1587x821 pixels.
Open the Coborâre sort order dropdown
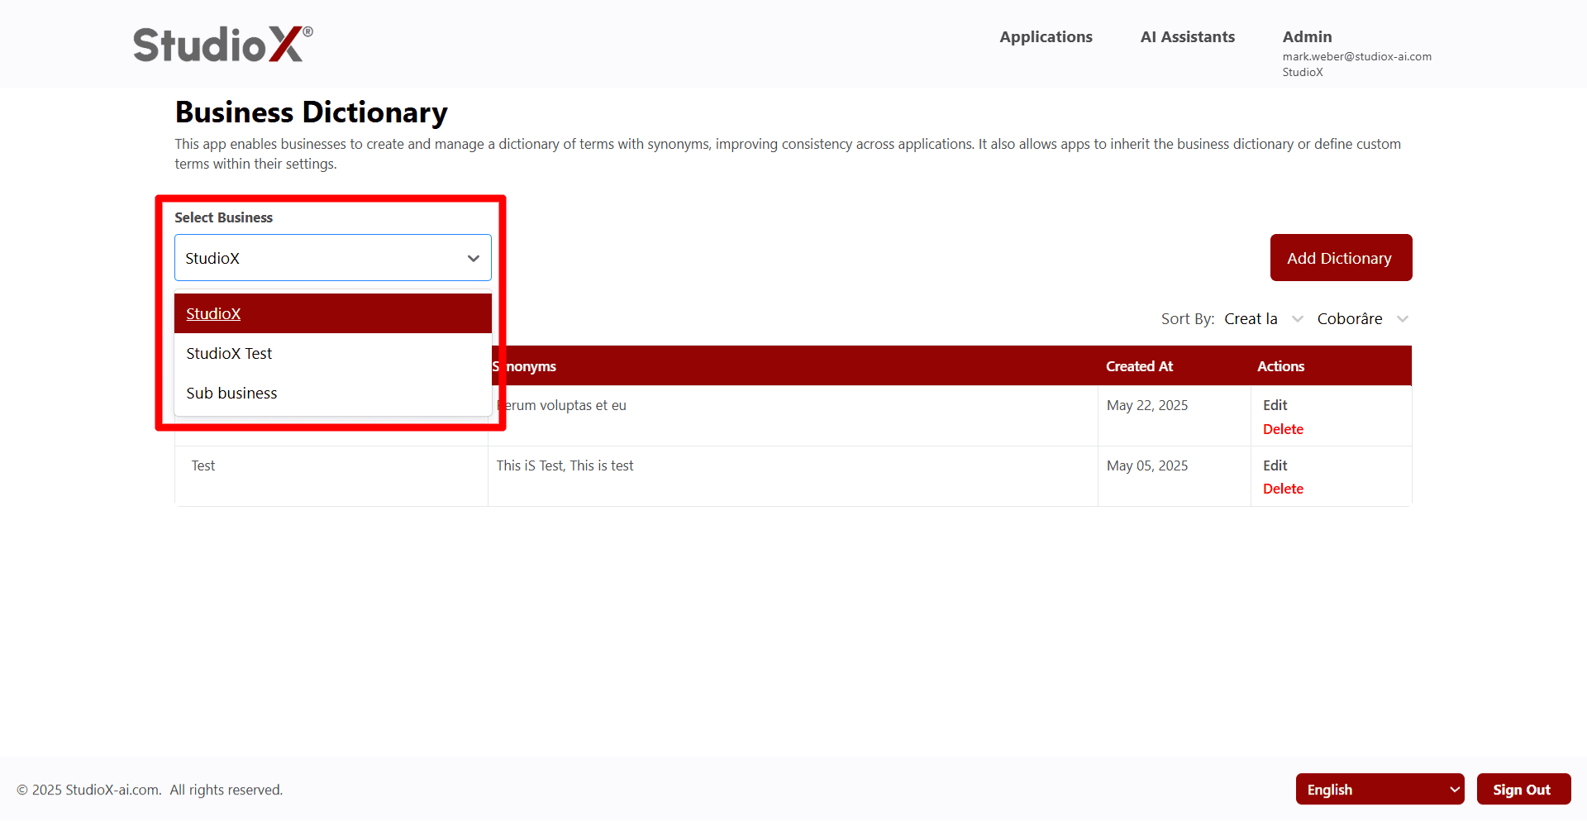coord(1361,318)
